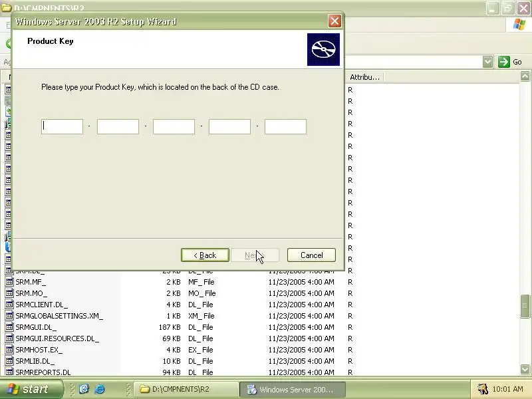The image size is (532, 399).
Task: Minimize the Explorer window
Action: [493, 9]
